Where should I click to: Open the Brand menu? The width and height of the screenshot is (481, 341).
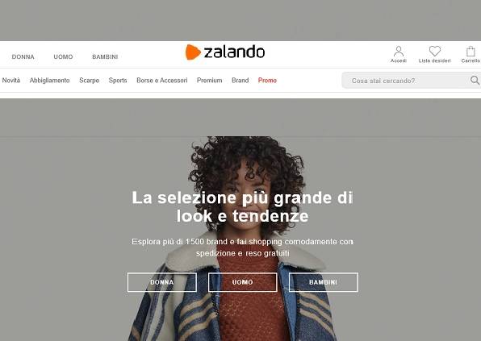pos(240,81)
